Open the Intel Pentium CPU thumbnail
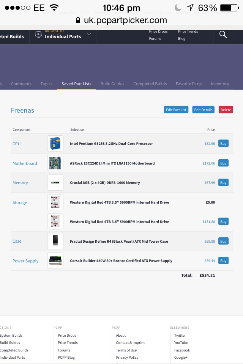 click(x=55, y=143)
